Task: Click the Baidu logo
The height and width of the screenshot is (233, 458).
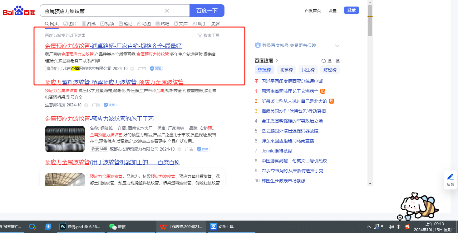Action: pyautogui.click(x=19, y=11)
